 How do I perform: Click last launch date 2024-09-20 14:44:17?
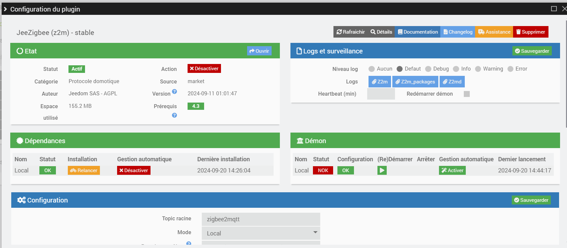point(525,170)
